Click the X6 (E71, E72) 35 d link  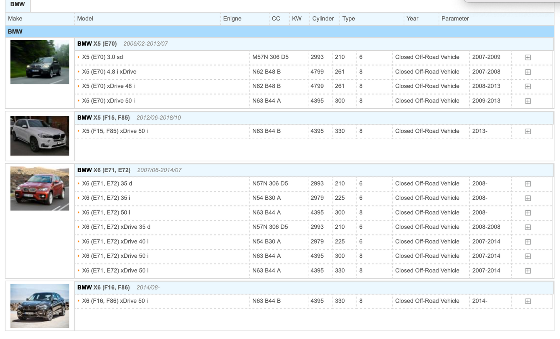click(107, 183)
